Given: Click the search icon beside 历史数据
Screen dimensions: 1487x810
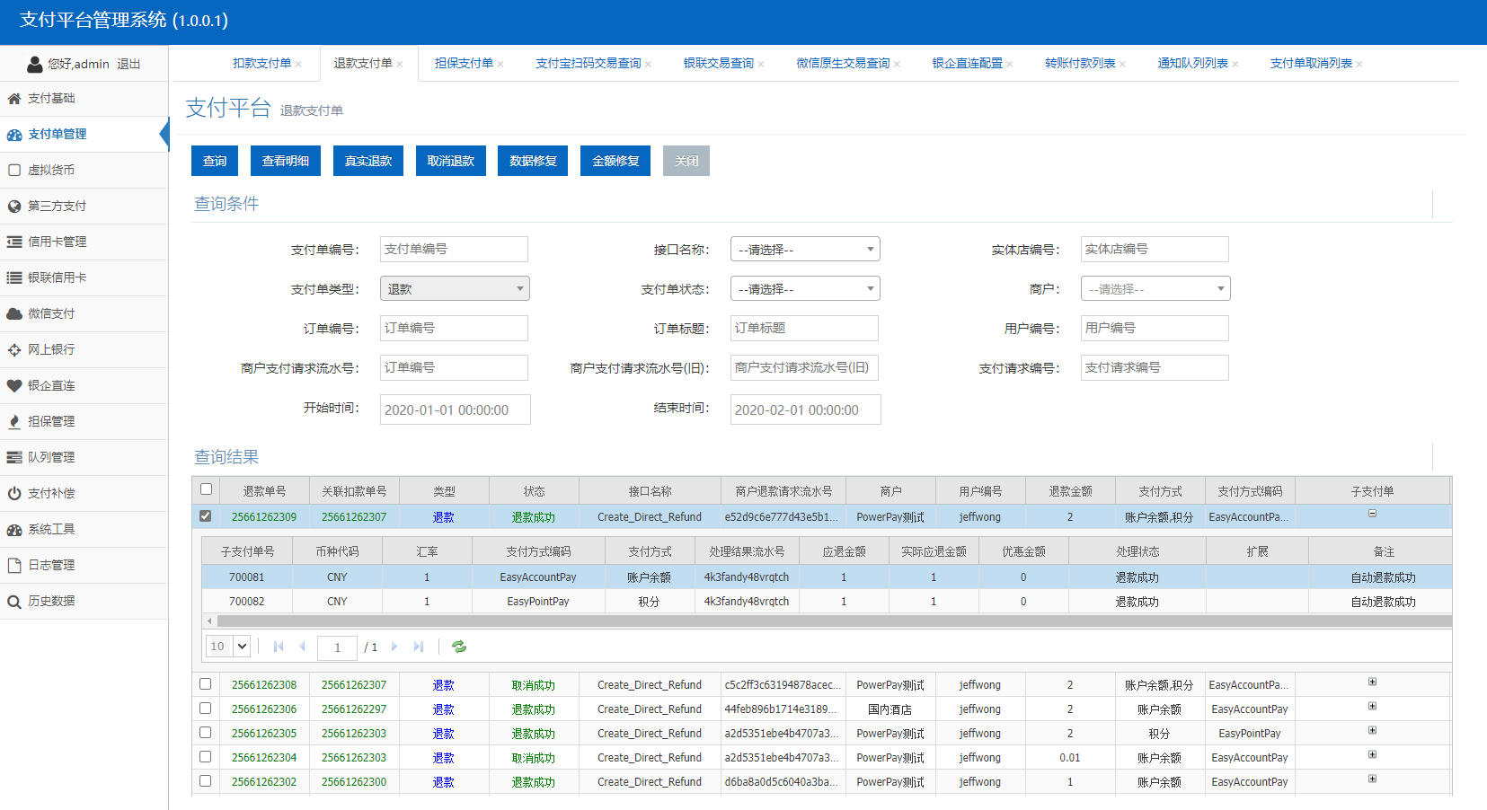Looking at the screenshot, I should tap(14, 602).
